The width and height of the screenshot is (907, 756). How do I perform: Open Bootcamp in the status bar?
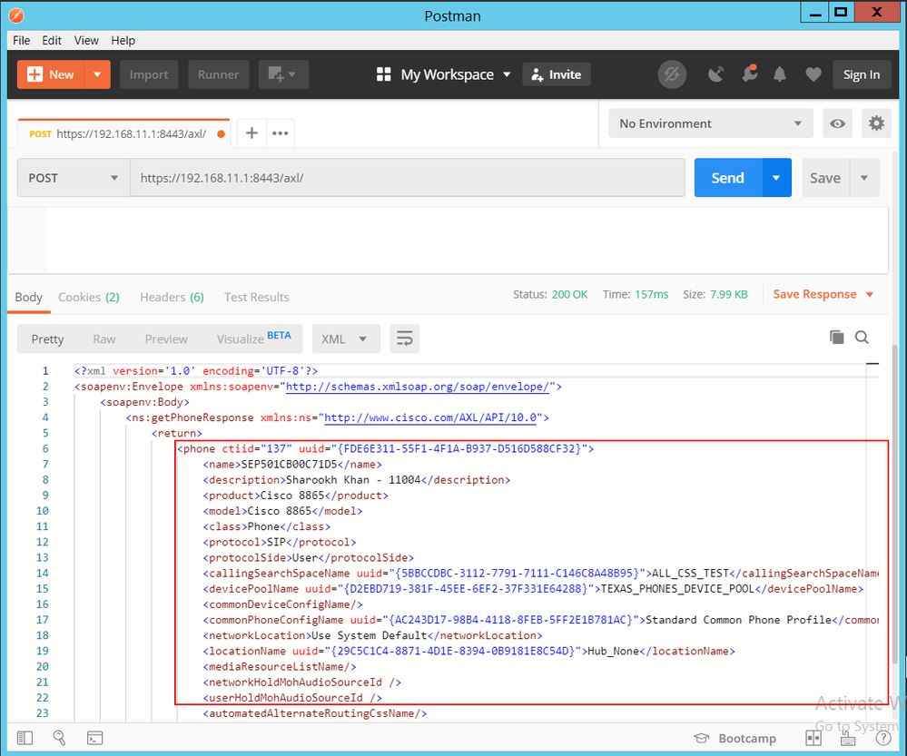(735, 739)
